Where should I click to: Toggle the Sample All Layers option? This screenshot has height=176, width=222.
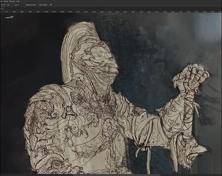click(31, 5)
